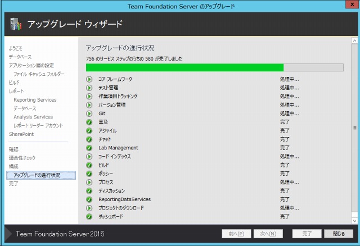Click the 756 のサービス ステップ progress text
This screenshot has width=360, height=246.
click(x=134, y=59)
